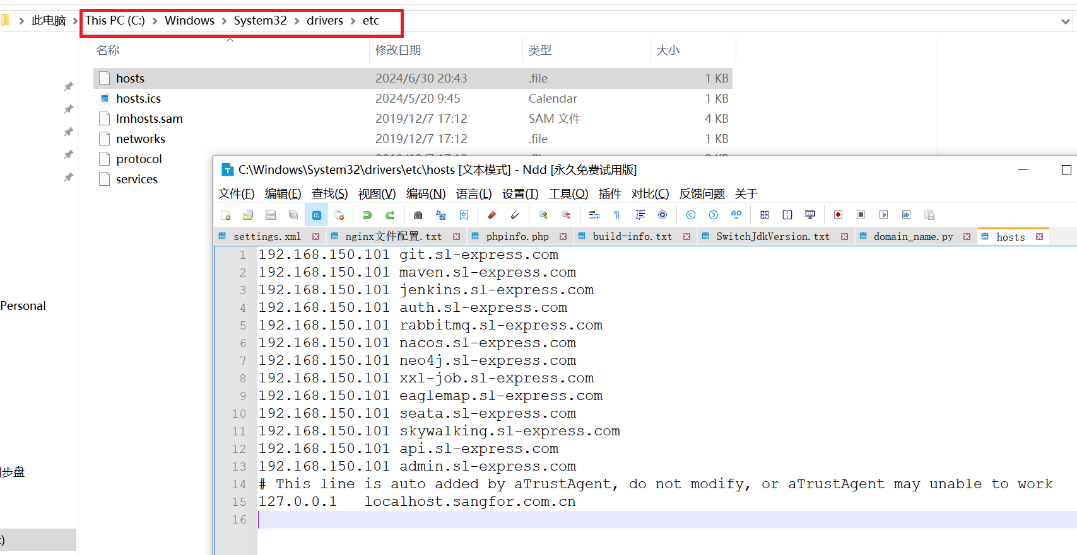The width and height of the screenshot is (1077, 555).
Task: Click the zoom out magnifier icon
Action: tap(566, 215)
